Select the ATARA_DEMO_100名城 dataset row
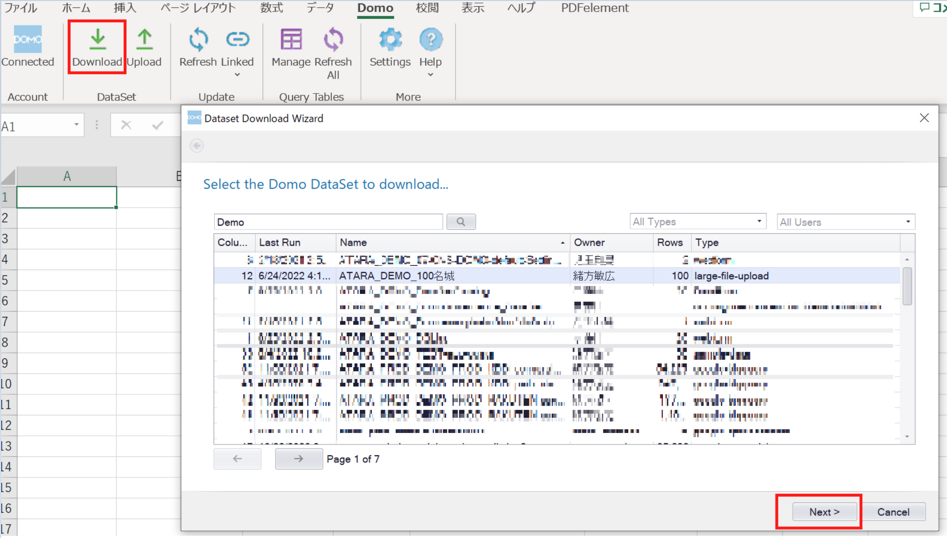The height and width of the screenshot is (538, 947). point(557,275)
